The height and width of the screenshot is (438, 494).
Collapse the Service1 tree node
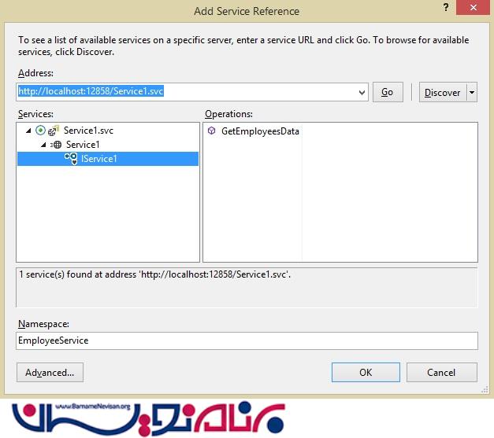[43, 145]
